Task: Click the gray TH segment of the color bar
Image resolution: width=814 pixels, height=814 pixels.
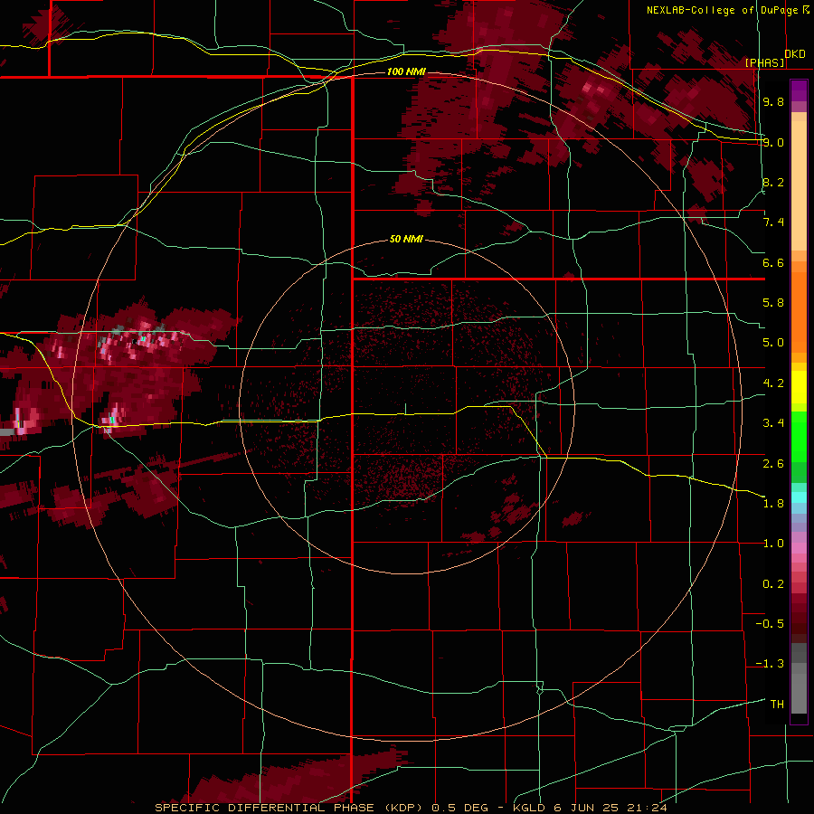Action: [799, 693]
